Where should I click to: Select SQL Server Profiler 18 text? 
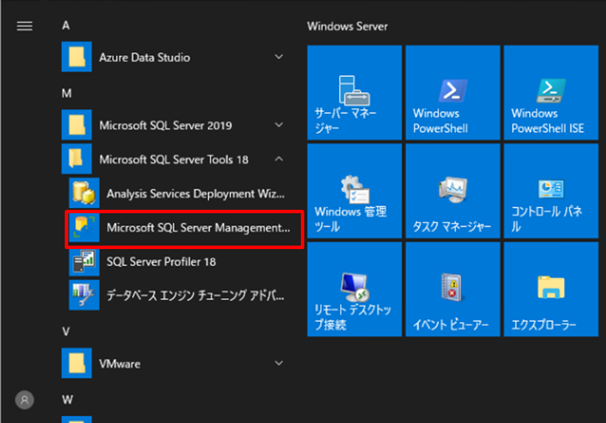[161, 261]
